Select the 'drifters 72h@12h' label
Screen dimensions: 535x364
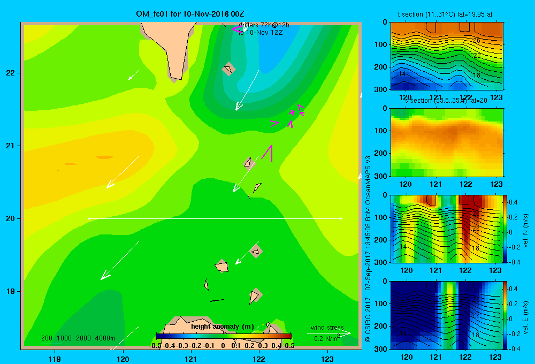264,25
